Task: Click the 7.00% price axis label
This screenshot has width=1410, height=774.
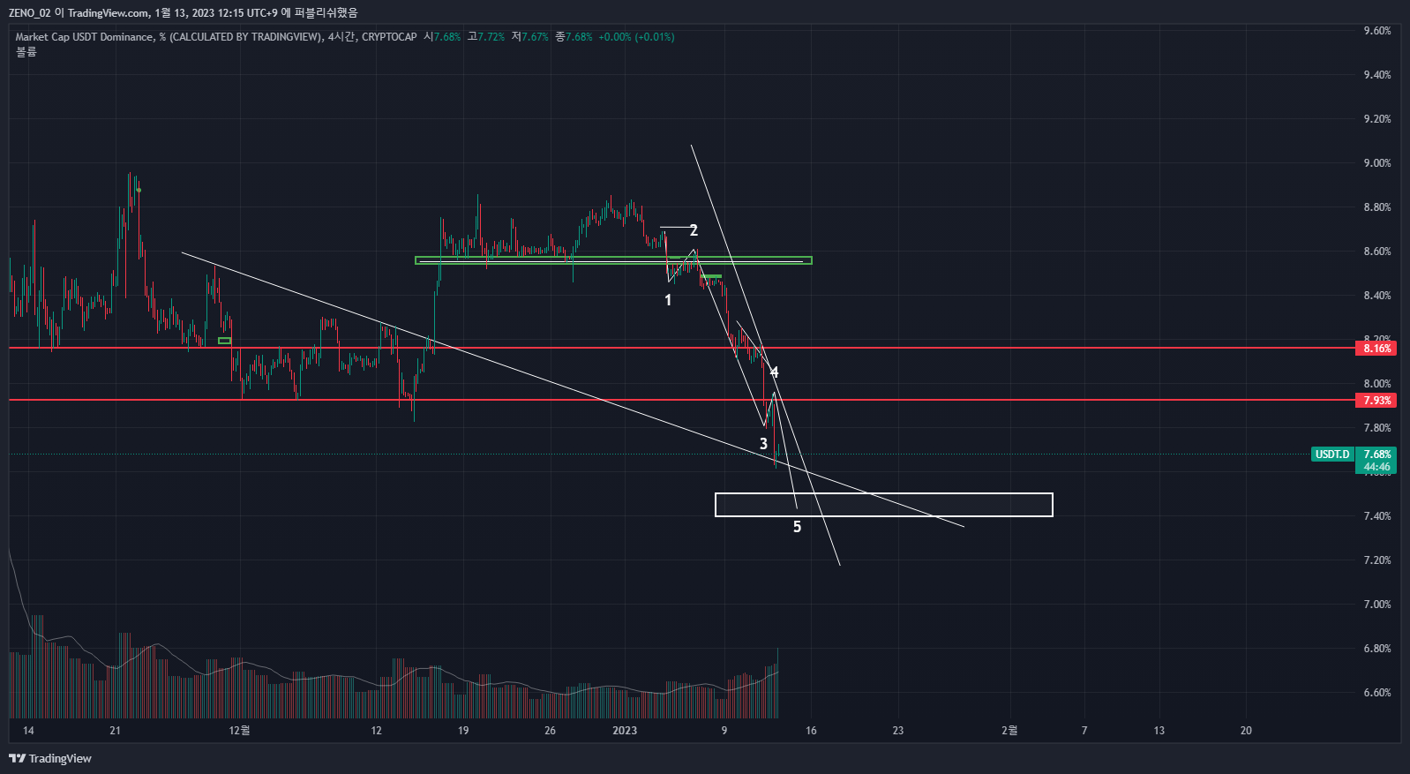Action: [1376, 605]
